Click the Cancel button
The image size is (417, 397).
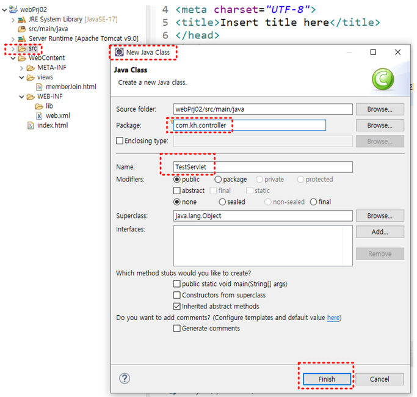[380, 379]
